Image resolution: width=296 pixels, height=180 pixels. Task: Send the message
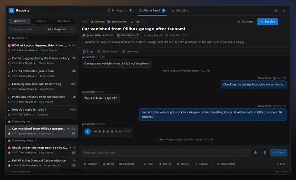[279, 153]
